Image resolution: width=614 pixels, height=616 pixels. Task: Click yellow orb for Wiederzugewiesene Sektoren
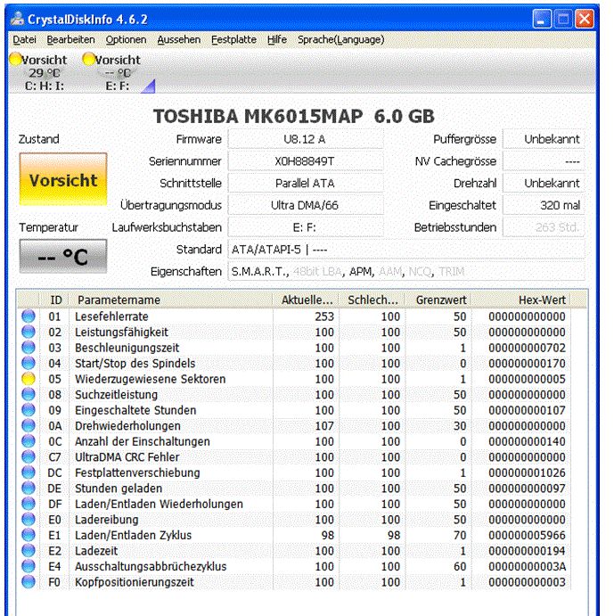pyautogui.click(x=28, y=379)
